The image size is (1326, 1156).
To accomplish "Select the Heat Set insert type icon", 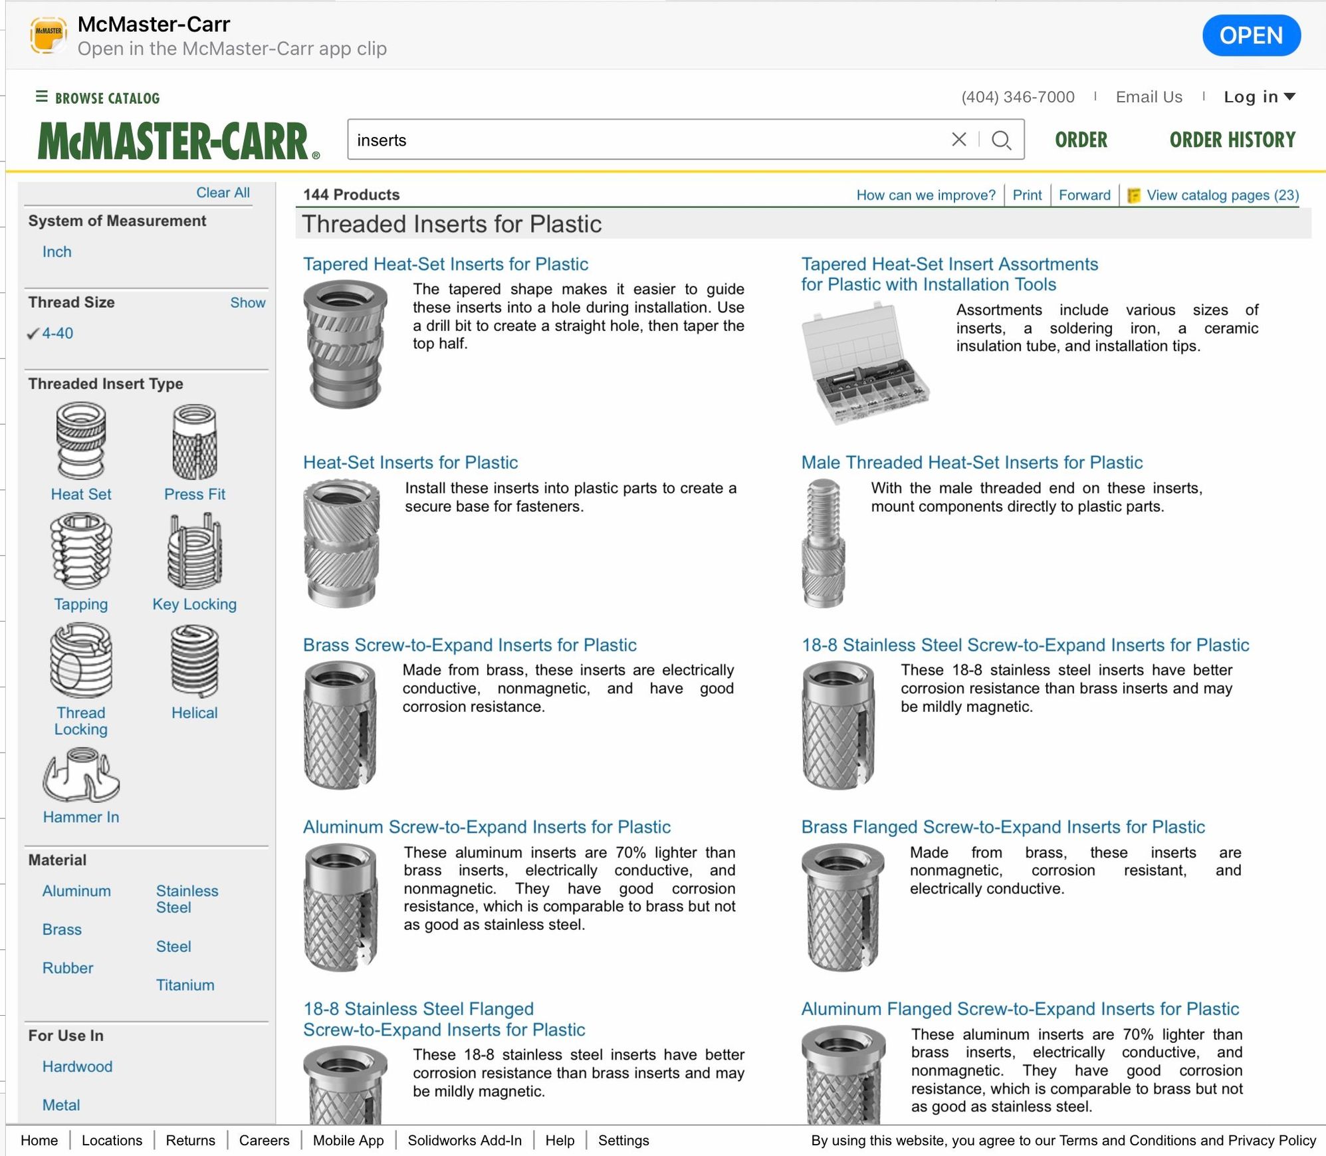I will tap(80, 441).
